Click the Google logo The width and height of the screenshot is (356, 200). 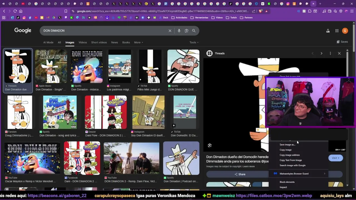[23, 31]
